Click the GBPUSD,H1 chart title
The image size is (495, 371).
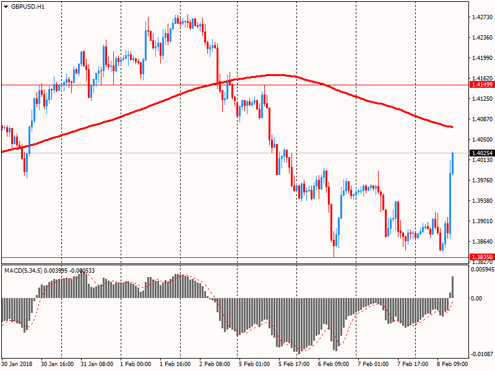pos(28,7)
